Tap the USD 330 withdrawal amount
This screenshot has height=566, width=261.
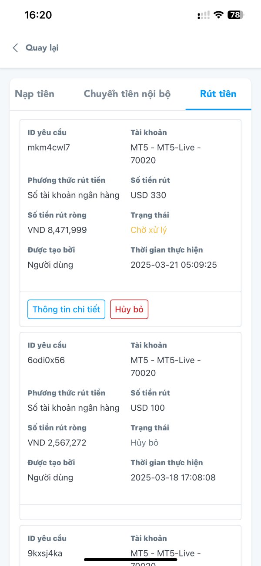click(148, 195)
